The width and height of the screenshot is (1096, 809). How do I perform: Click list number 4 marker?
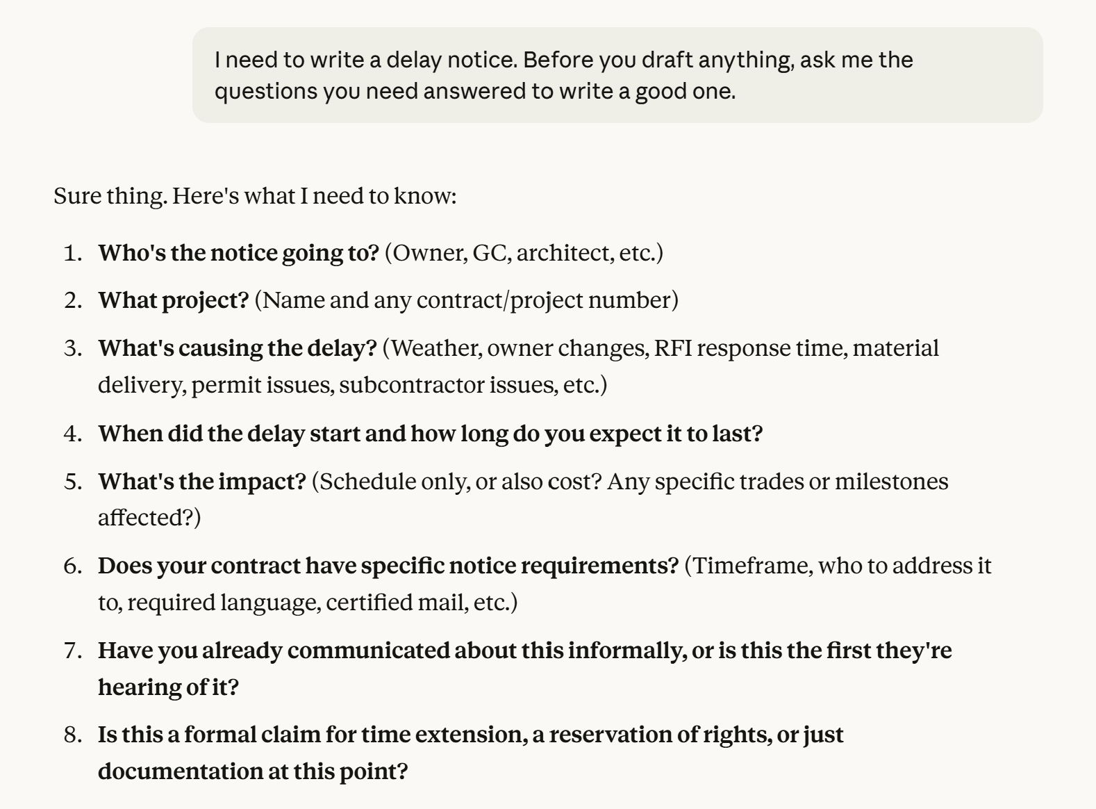[x=72, y=434]
